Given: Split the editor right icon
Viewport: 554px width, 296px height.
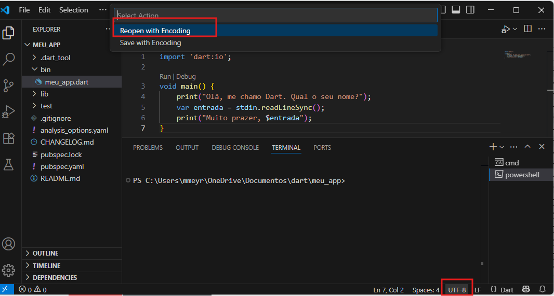Looking at the screenshot, I should pos(527,29).
